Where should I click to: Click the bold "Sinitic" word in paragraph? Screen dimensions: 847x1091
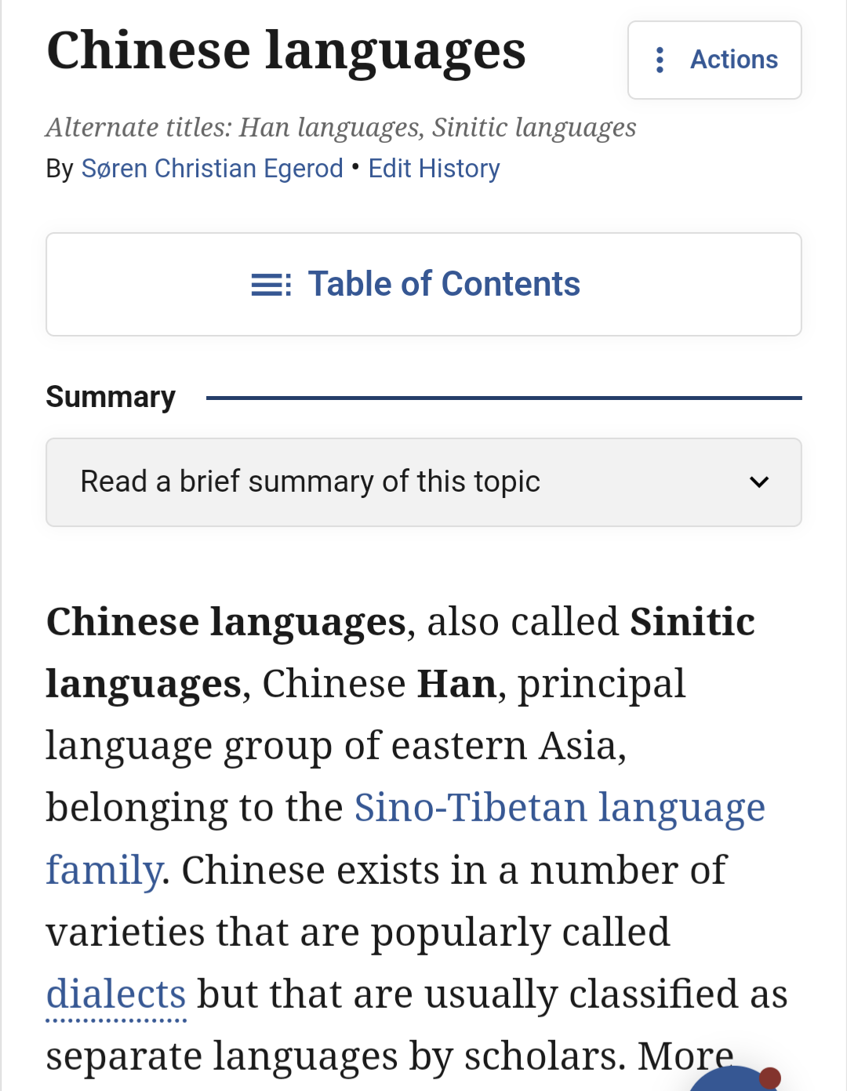tap(693, 622)
